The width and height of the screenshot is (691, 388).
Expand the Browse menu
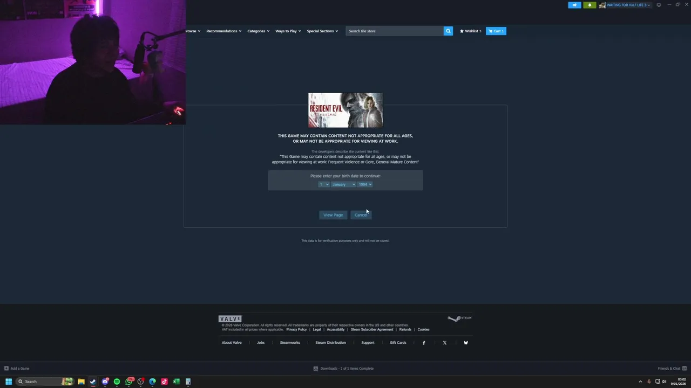pyautogui.click(x=193, y=31)
